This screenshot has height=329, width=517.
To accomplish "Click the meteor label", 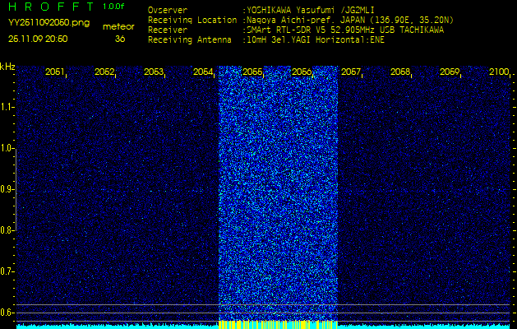I will tap(118, 26).
